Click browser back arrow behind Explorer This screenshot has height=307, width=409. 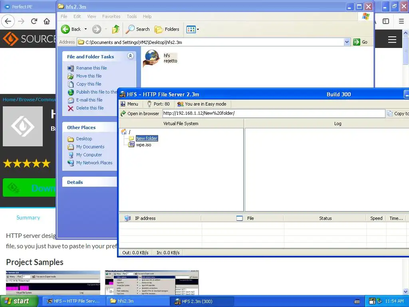pos(8,21)
